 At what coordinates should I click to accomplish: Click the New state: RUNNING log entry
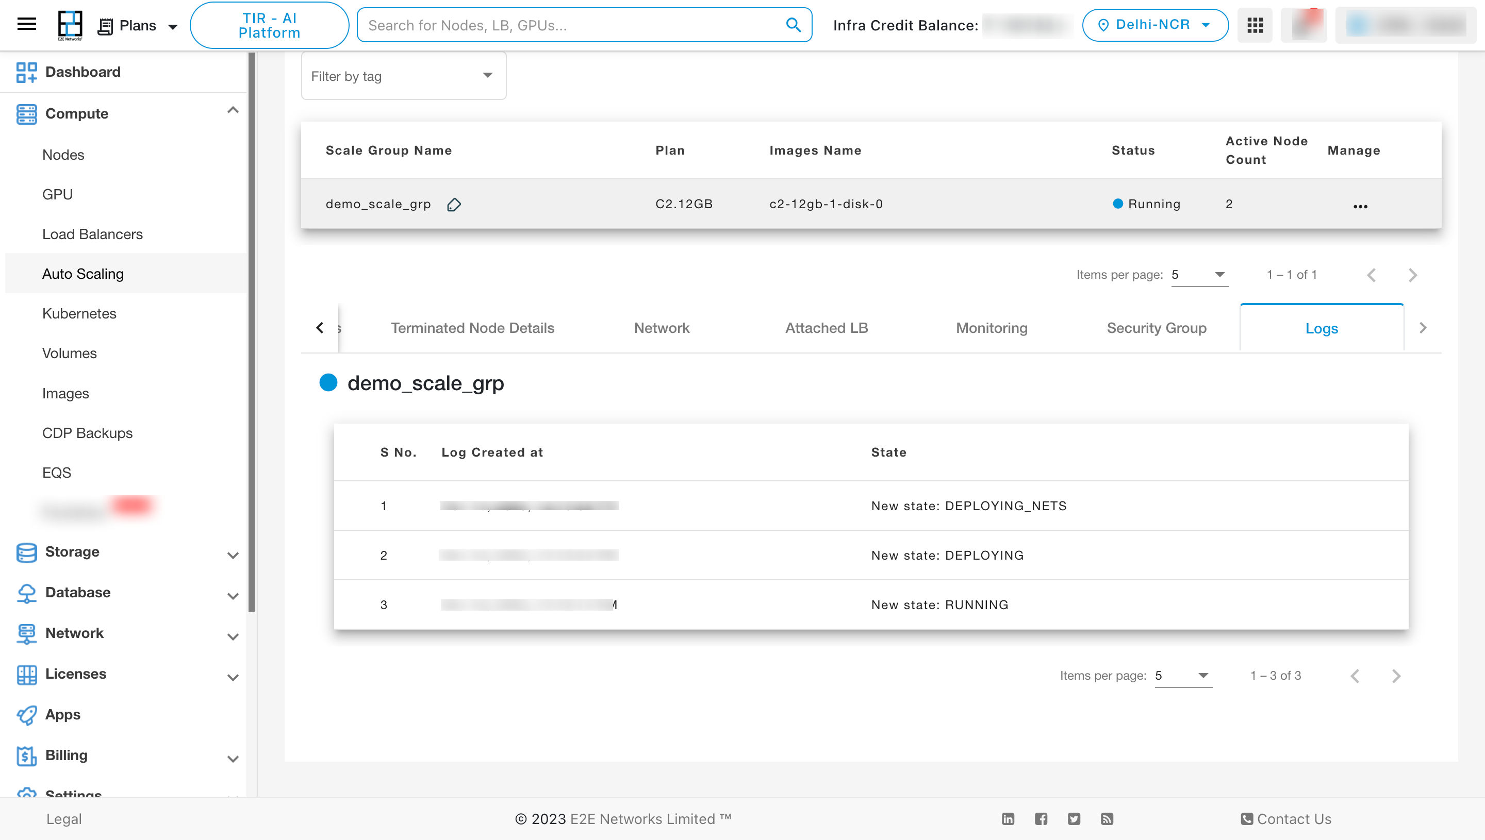(939, 604)
